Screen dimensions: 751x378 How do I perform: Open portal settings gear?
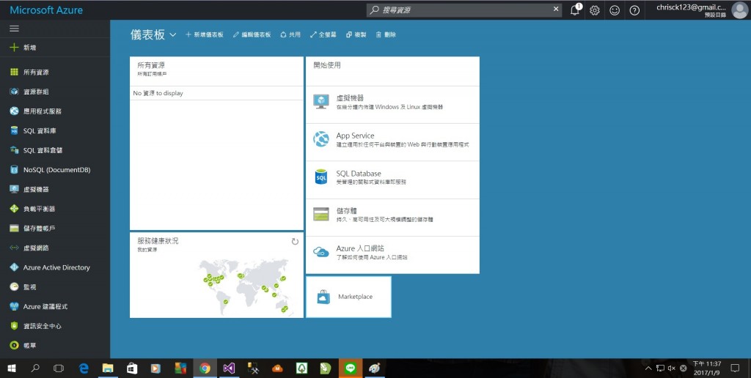[x=595, y=10]
